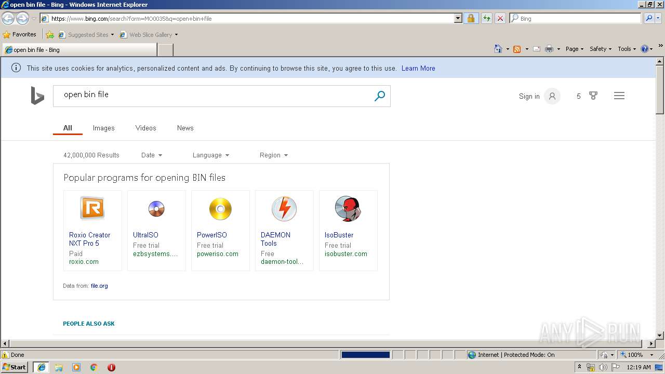Click Windows Explorer folder taskbar icon
This screenshot has width=665, height=374.
(59, 367)
